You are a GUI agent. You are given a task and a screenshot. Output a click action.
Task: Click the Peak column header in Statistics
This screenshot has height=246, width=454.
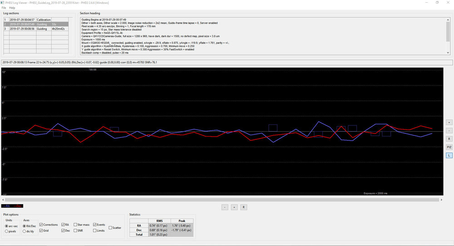(182, 221)
